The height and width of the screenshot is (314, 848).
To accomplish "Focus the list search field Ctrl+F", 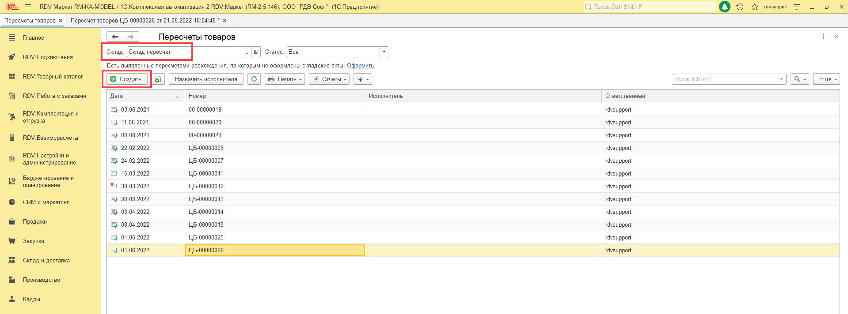I will coord(724,79).
